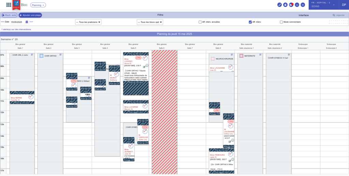Expand the Tous les praticiens dropdown
The width and height of the screenshot is (349, 176).
88,22
